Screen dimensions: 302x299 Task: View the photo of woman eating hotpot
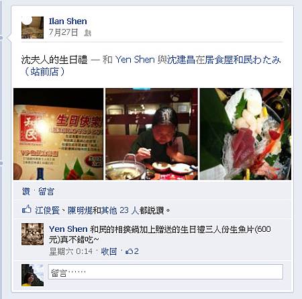tap(152, 134)
